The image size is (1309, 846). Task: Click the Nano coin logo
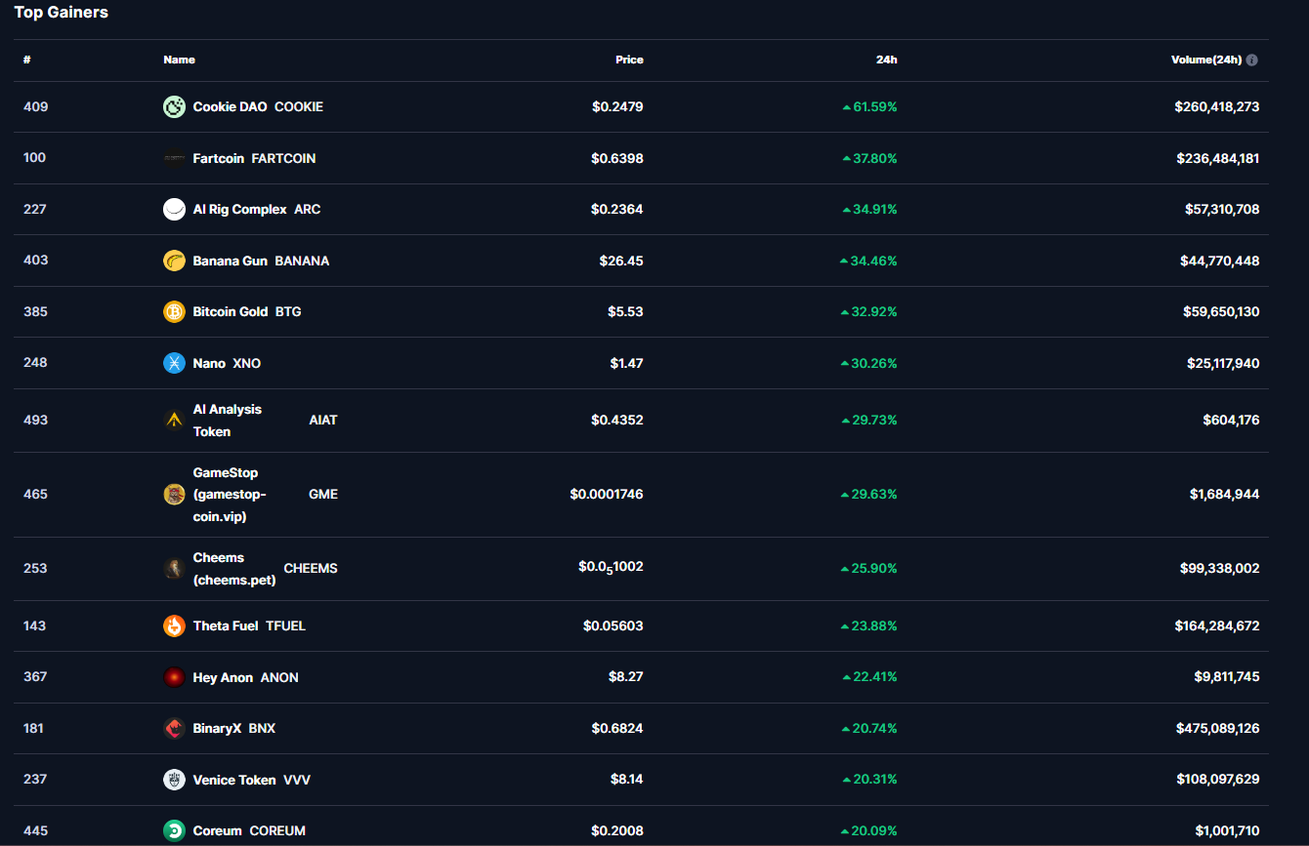pos(174,363)
